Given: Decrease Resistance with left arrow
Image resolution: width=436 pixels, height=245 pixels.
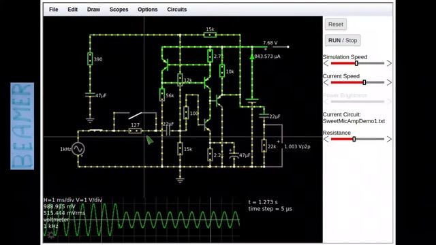Looking at the screenshot, I should pyautogui.click(x=326, y=139).
